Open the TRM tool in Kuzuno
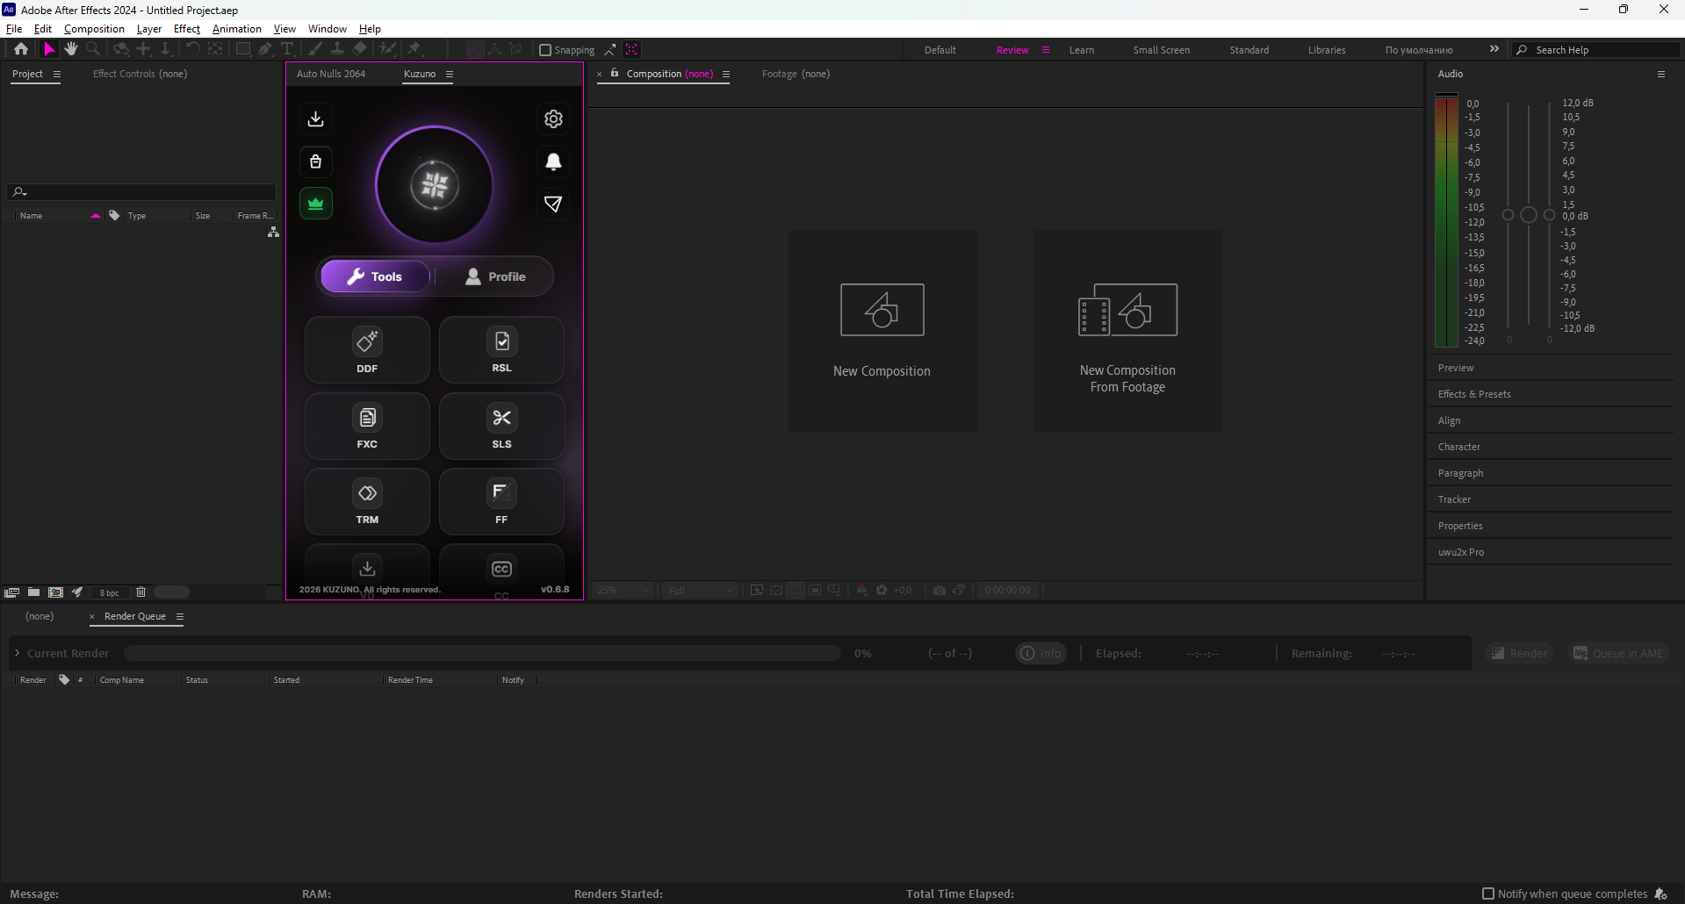This screenshot has height=904, width=1685. coord(367,502)
